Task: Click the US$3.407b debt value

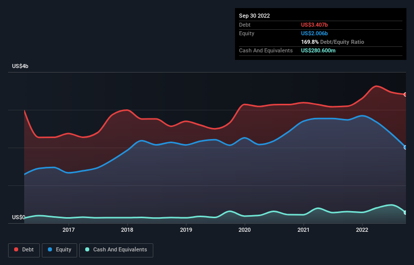Action: [314, 25]
